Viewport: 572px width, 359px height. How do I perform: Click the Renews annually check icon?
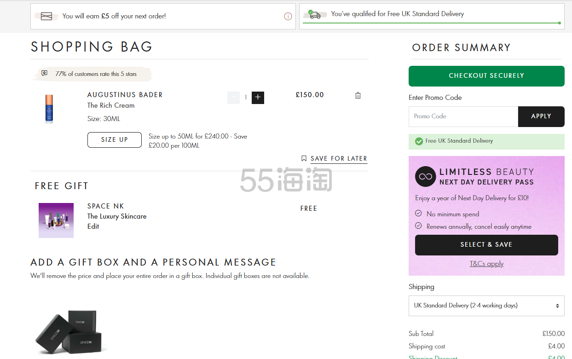click(x=418, y=226)
